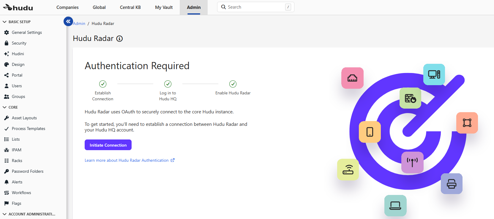
Task: Click the Workflows icon in sidebar
Action: click(x=7, y=193)
